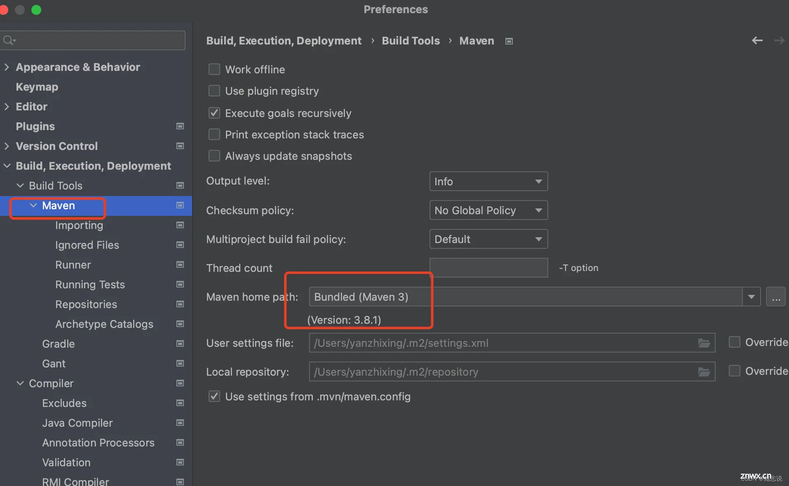
Task: Click the '(Version: 3.8.1)' text
Action: [x=344, y=320]
